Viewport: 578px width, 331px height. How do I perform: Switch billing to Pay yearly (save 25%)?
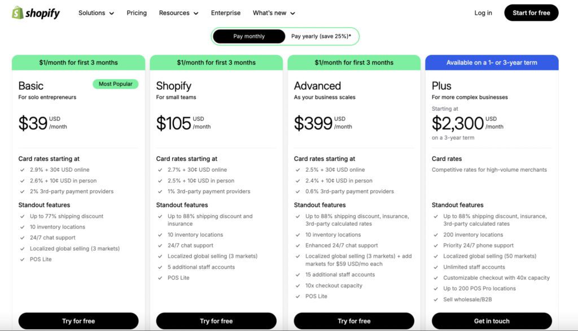tap(321, 36)
